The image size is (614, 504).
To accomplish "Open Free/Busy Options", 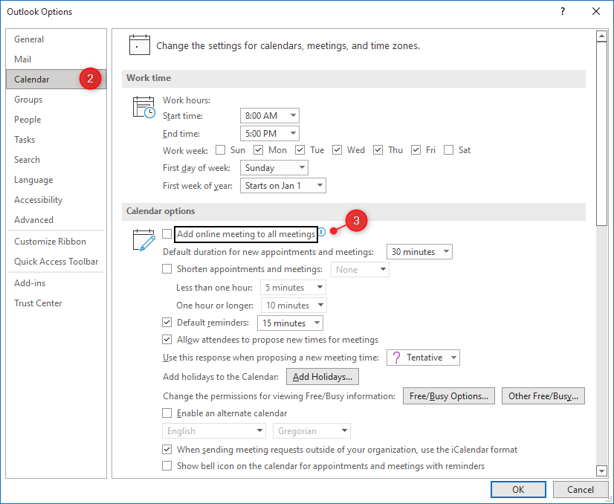I will 449,396.
